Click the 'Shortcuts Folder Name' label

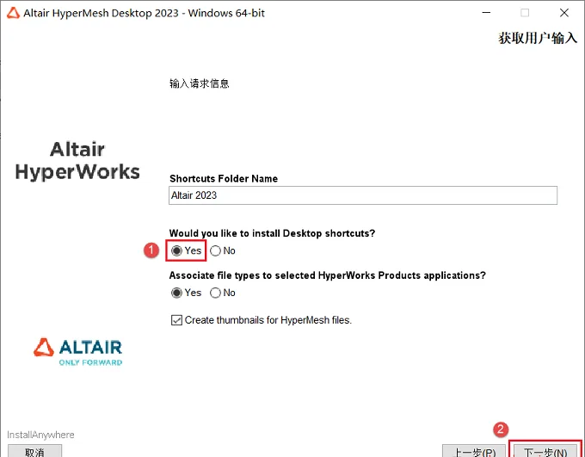click(x=224, y=178)
